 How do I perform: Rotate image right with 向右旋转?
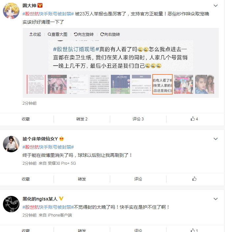[x=110, y=34]
